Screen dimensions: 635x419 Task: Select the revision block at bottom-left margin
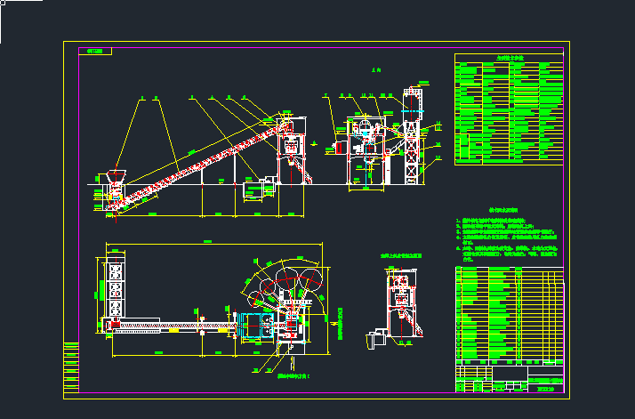(70, 366)
